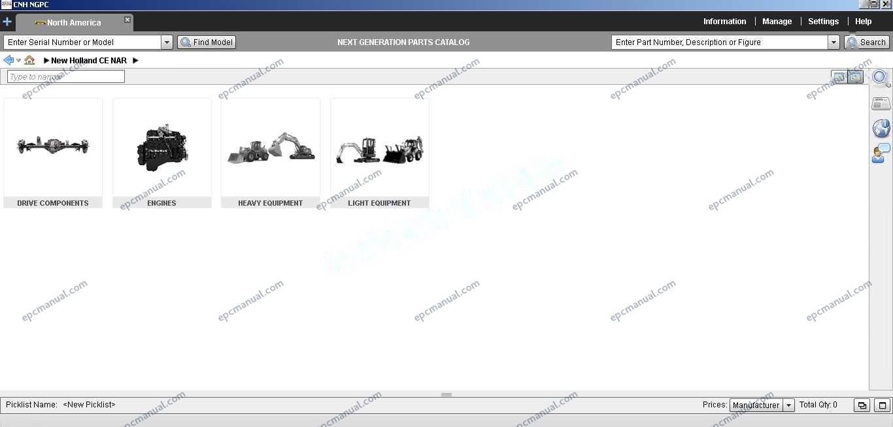The width and height of the screenshot is (893, 427).
Task: Open the Information menu
Action: click(724, 22)
